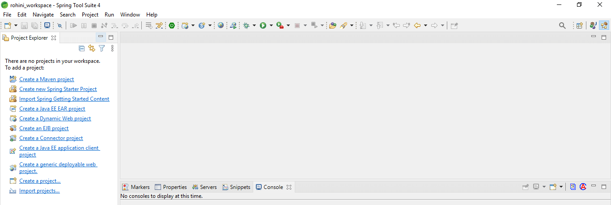Click Import Spring Getting Started Content link
Viewport: 611px width, 205px height.
(x=64, y=99)
